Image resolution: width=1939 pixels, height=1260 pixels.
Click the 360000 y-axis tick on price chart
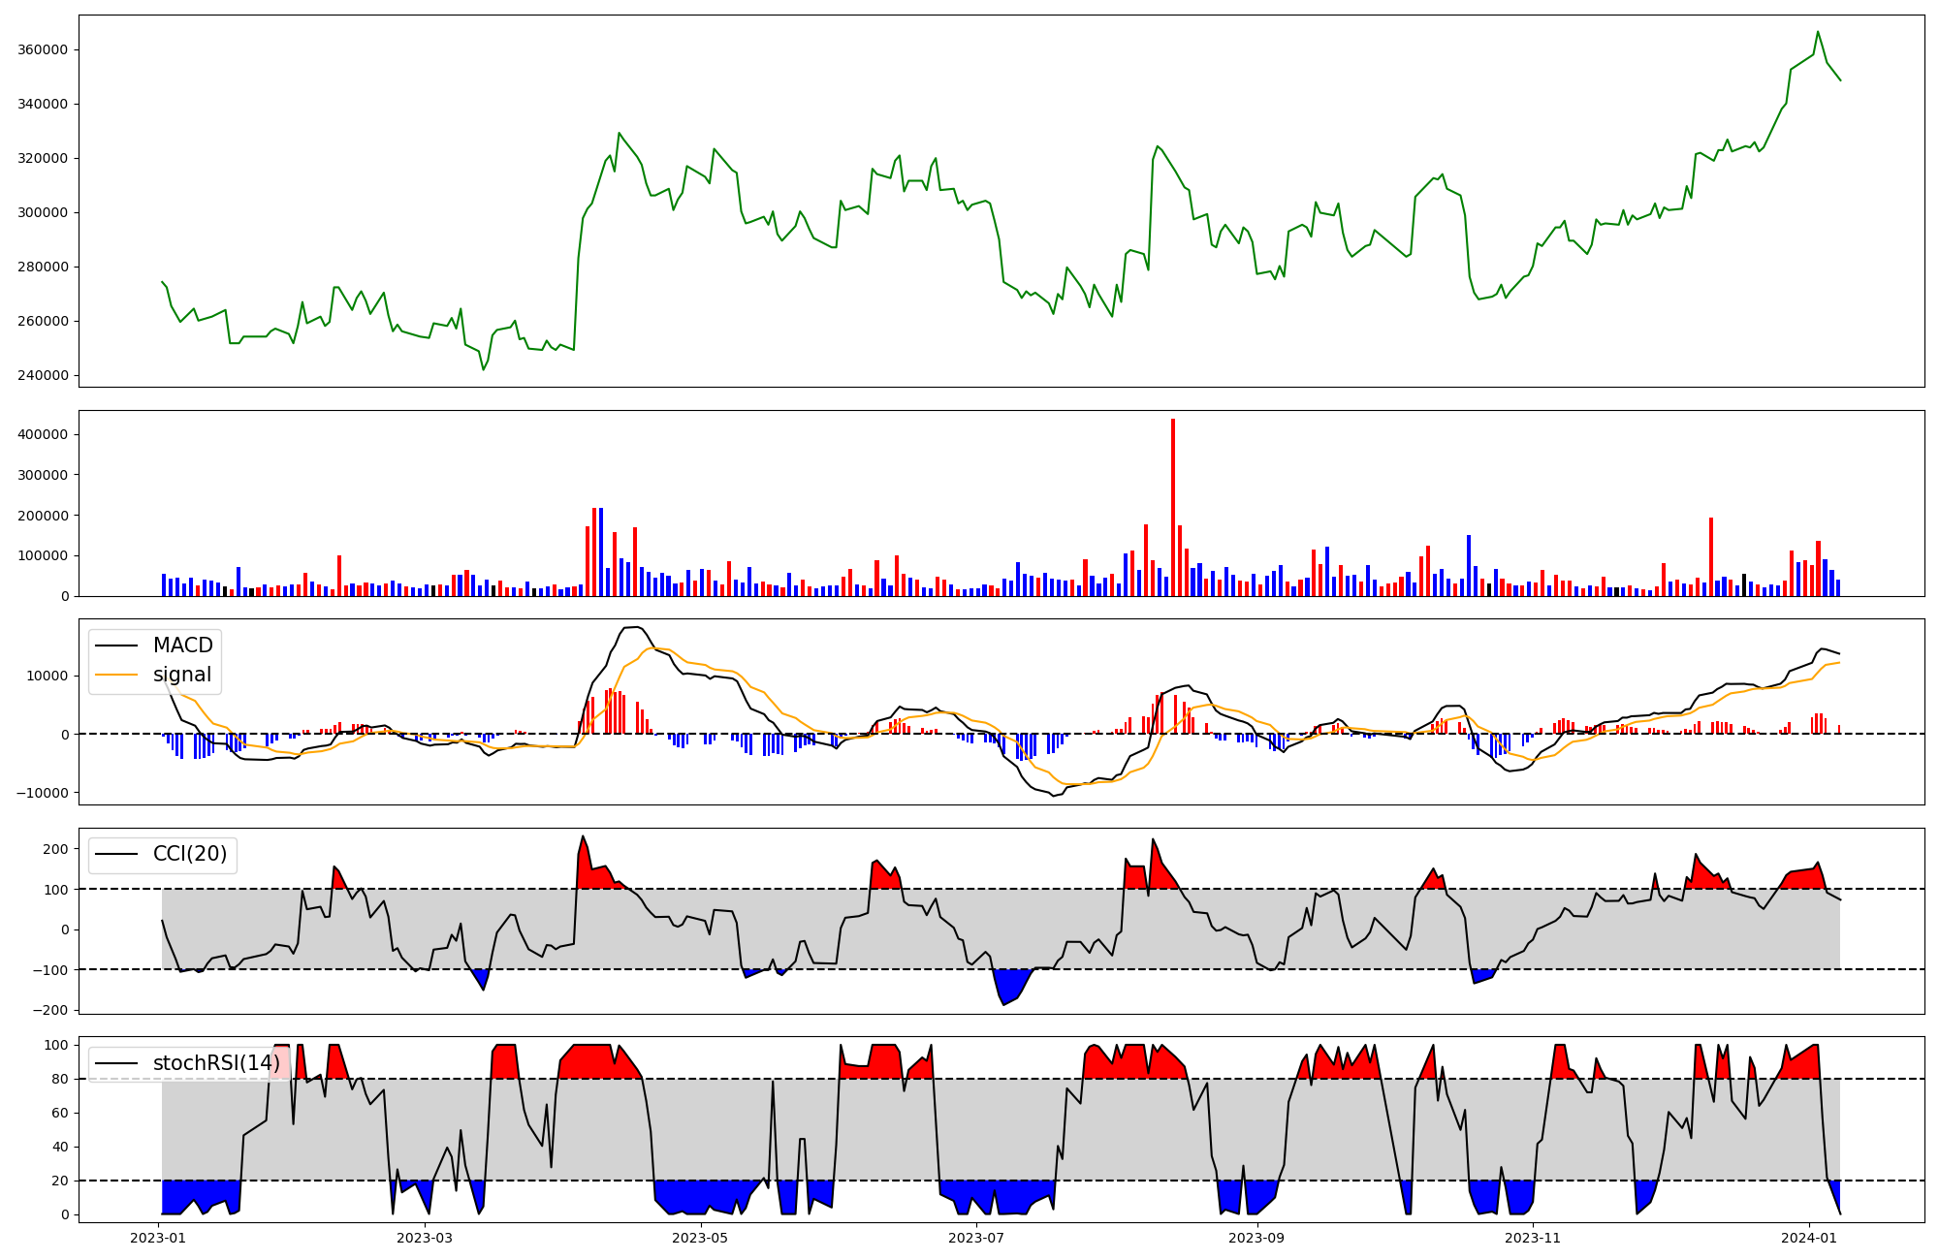(42, 50)
